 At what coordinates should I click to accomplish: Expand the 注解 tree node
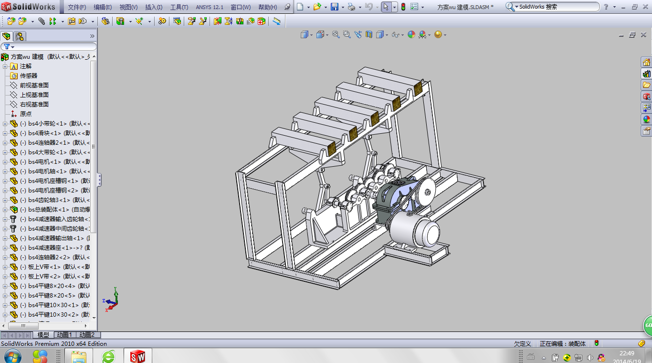click(x=5, y=66)
